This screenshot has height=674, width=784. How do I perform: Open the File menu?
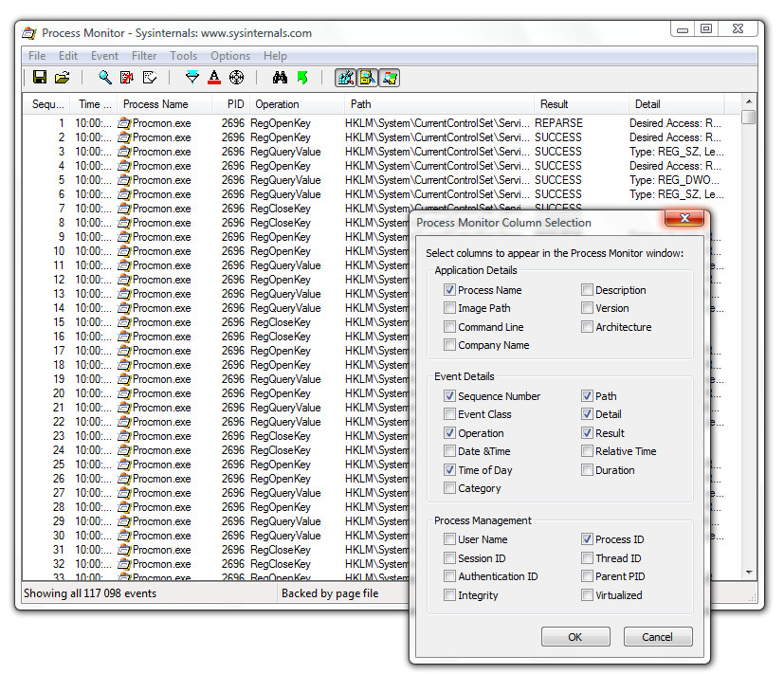pyautogui.click(x=37, y=56)
